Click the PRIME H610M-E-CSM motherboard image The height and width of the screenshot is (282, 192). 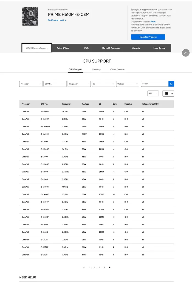tap(30, 17)
